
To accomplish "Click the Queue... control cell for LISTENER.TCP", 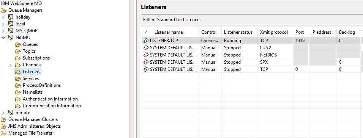I will [x=210, y=41].
